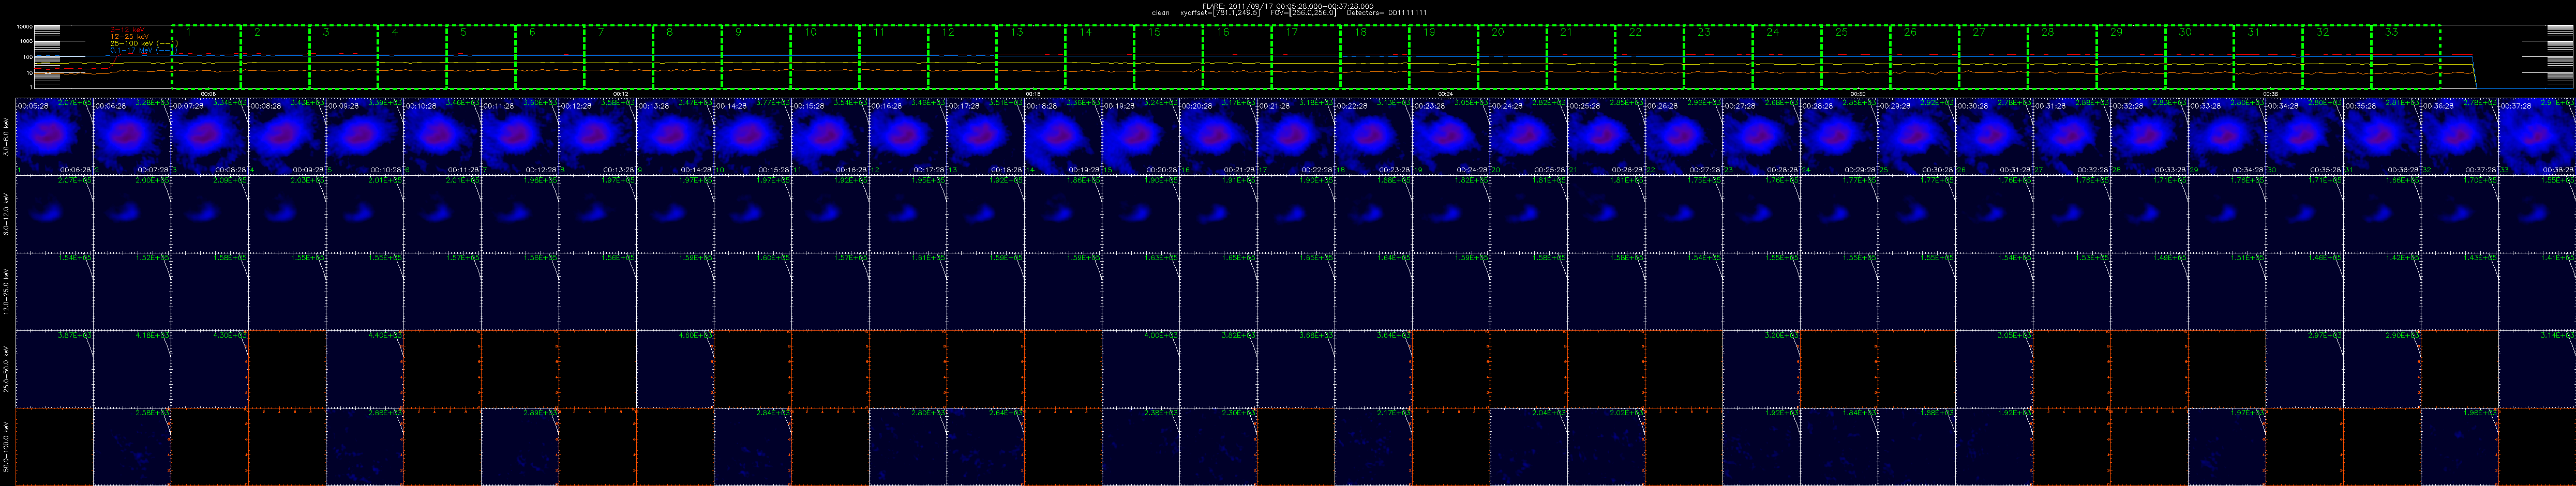Open the 3.0-6.0 keV image starting 00:14:28
Viewport: 2576px width, 486px height.
tap(752, 136)
